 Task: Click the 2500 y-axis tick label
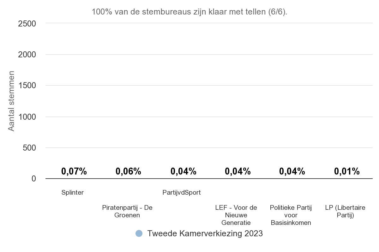click(x=27, y=24)
